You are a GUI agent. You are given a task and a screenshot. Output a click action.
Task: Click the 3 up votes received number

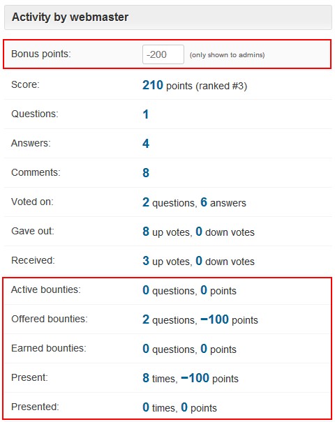point(146,261)
